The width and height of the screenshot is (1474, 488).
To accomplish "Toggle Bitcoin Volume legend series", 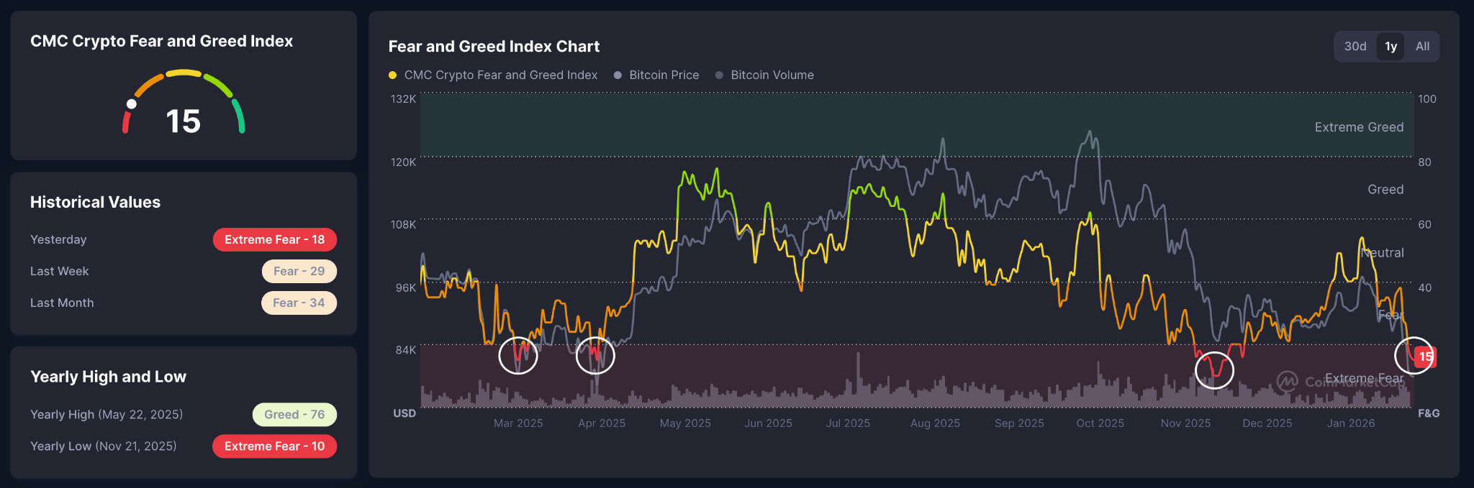I will click(764, 75).
